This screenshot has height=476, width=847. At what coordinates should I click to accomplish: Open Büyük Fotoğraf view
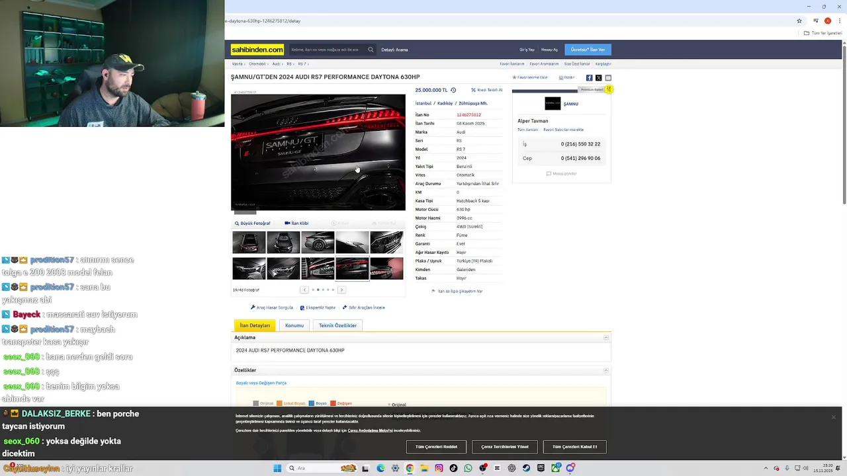[253, 223]
